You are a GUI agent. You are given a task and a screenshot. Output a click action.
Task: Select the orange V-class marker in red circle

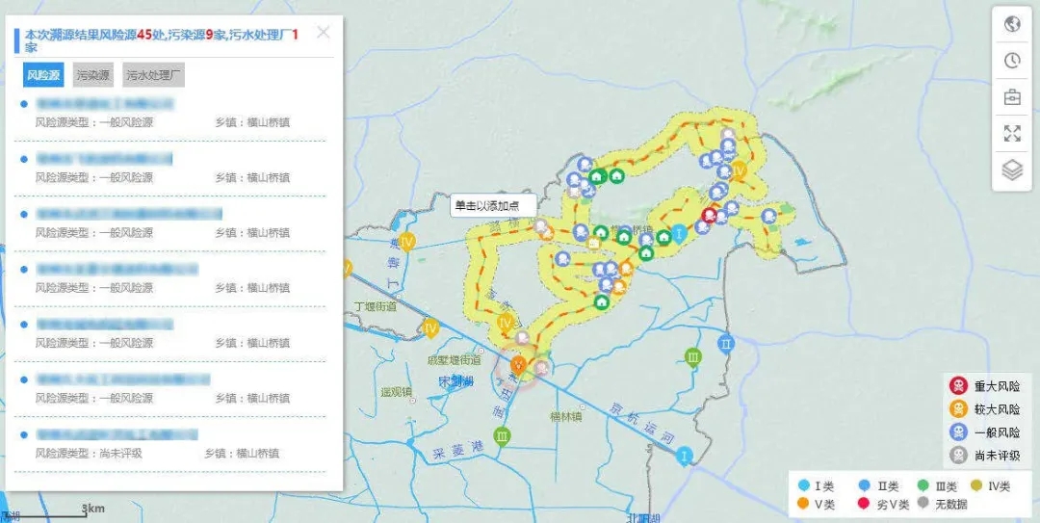pos(518,364)
